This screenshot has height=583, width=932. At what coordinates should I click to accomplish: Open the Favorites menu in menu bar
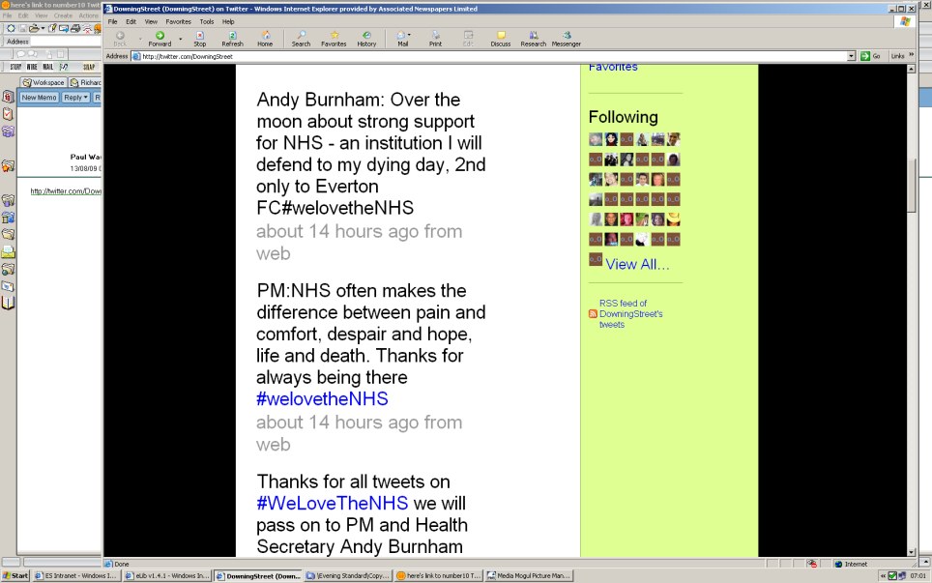click(x=178, y=21)
